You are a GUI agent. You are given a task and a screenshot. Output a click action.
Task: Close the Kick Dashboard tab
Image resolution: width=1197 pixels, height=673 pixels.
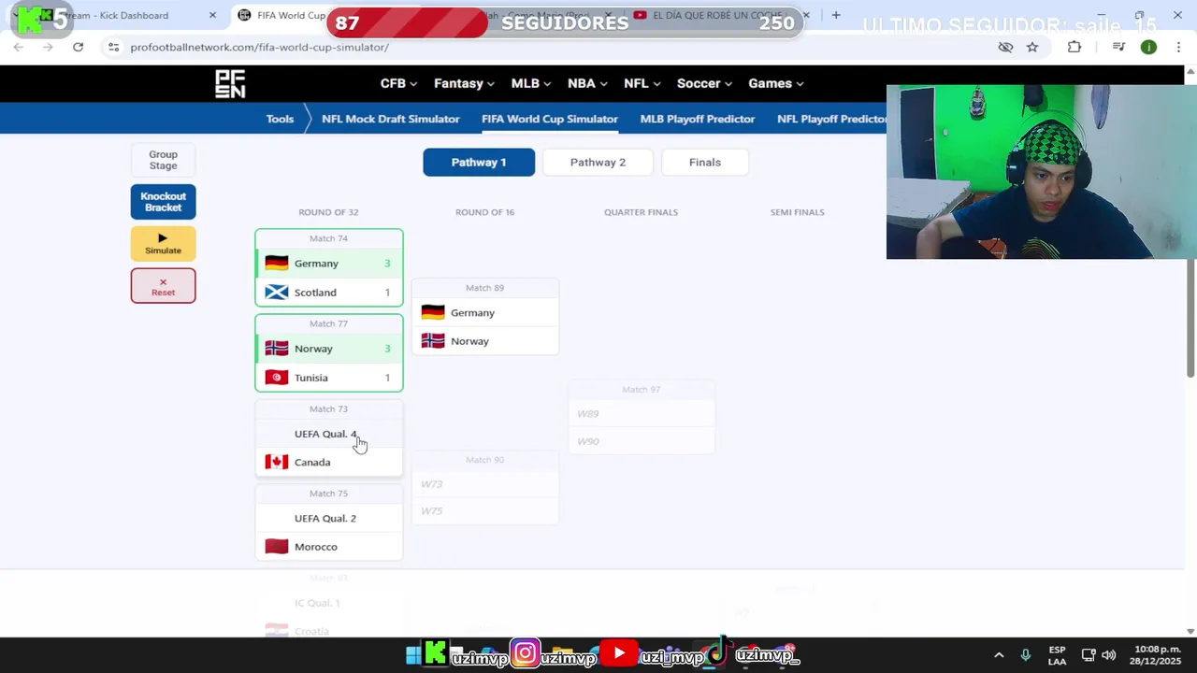[212, 15]
